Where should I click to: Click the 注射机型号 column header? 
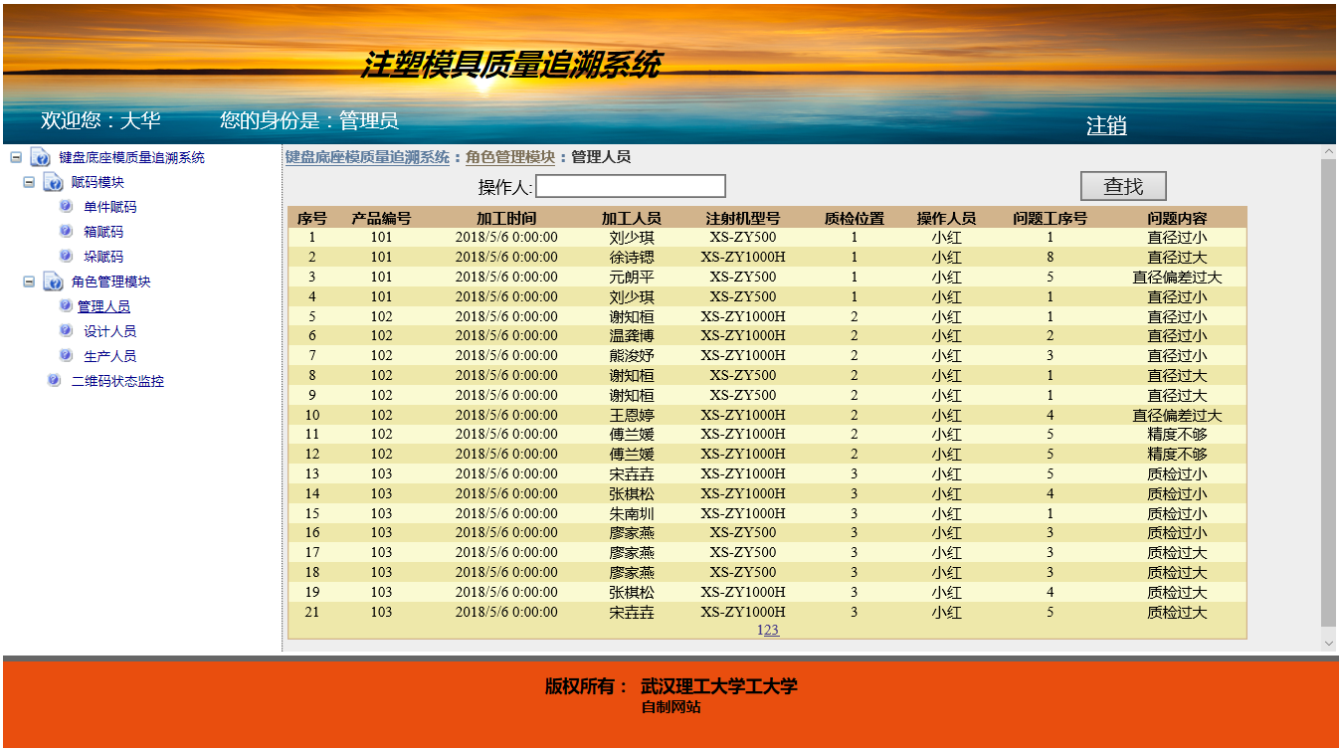[743, 218]
